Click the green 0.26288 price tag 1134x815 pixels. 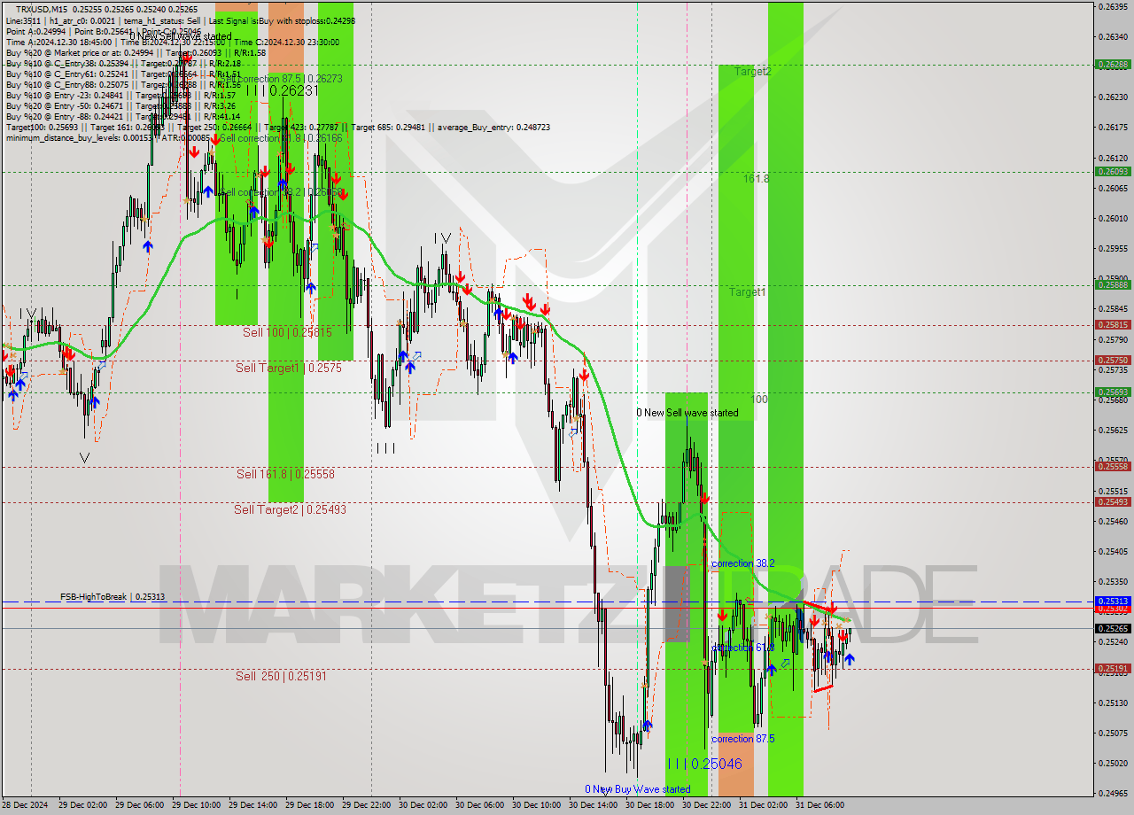tap(1113, 64)
